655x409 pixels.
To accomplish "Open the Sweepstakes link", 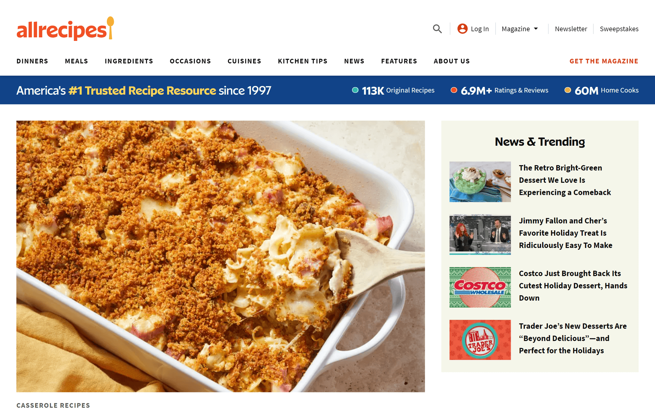I will coord(619,29).
